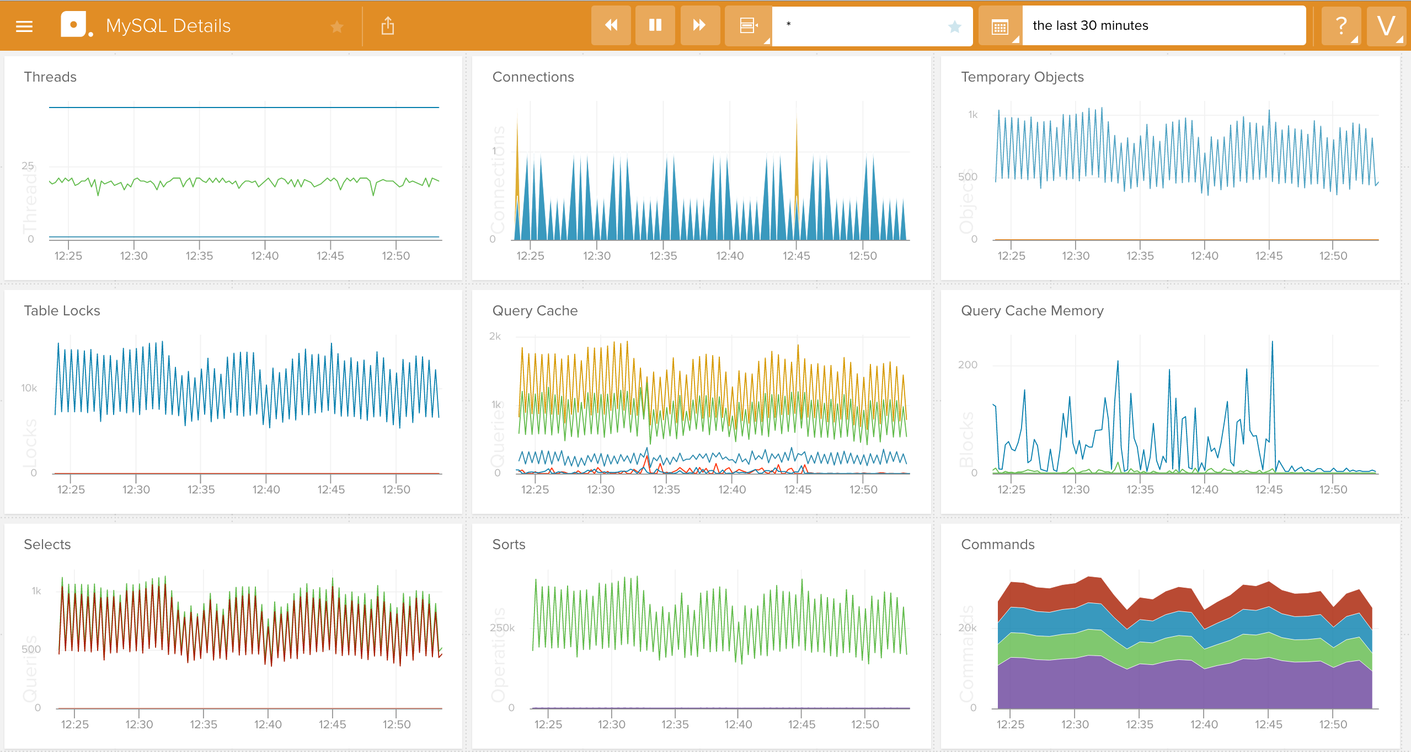This screenshot has height=752, width=1411.
Task: Click the 12:35 tick on Query Cache Memory chart
Action: tap(1140, 490)
